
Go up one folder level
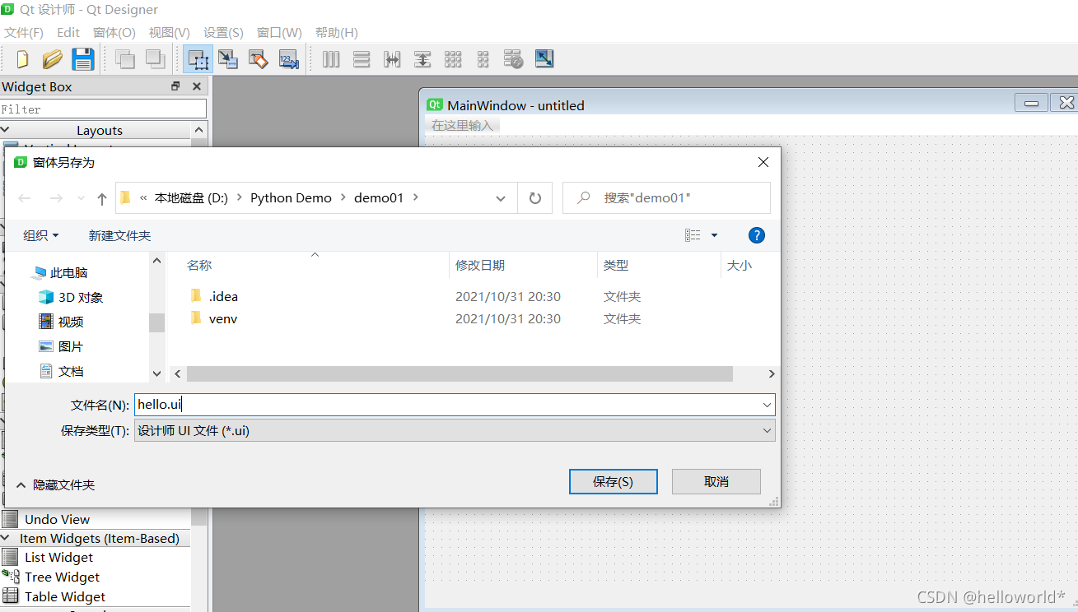pyautogui.click(x=102, y=198)
